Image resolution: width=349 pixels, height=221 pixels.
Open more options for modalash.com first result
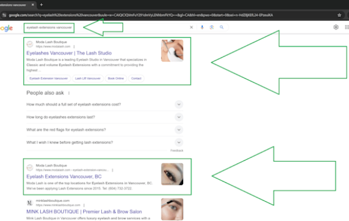click(74, 47)
